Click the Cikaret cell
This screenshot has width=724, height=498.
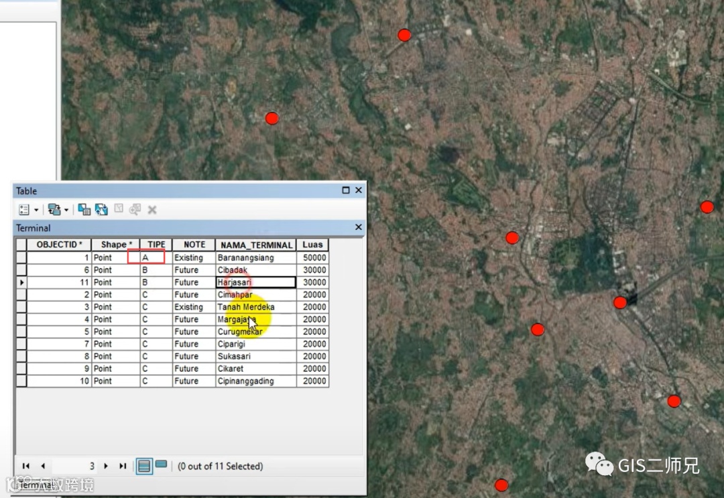(x=256, y=369)
